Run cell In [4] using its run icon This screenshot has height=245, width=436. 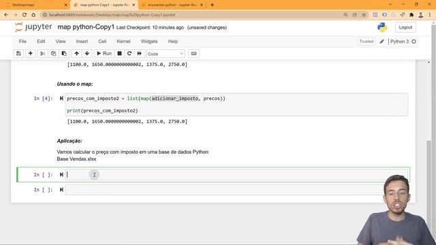[61, 98]
